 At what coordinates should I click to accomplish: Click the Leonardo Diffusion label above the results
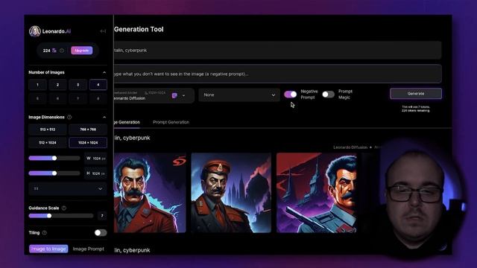[x=350, y=147]
